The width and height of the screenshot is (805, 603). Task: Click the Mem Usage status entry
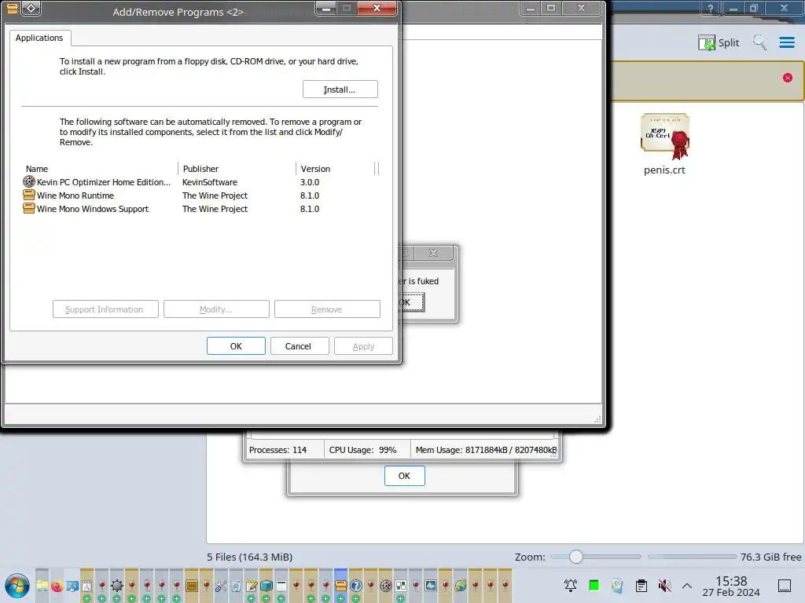(x=486, y=450)
